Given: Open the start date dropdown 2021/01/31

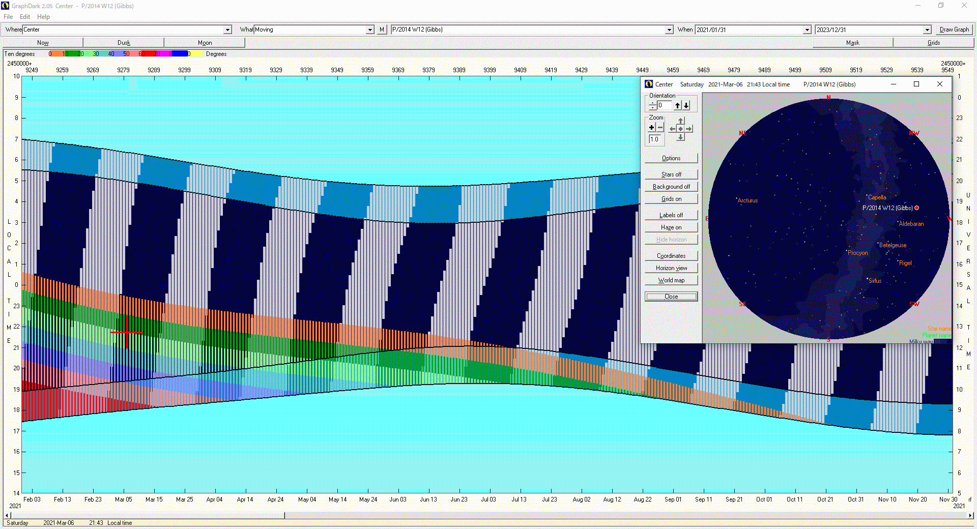Looking at the screenshot, I should point(807,30).
